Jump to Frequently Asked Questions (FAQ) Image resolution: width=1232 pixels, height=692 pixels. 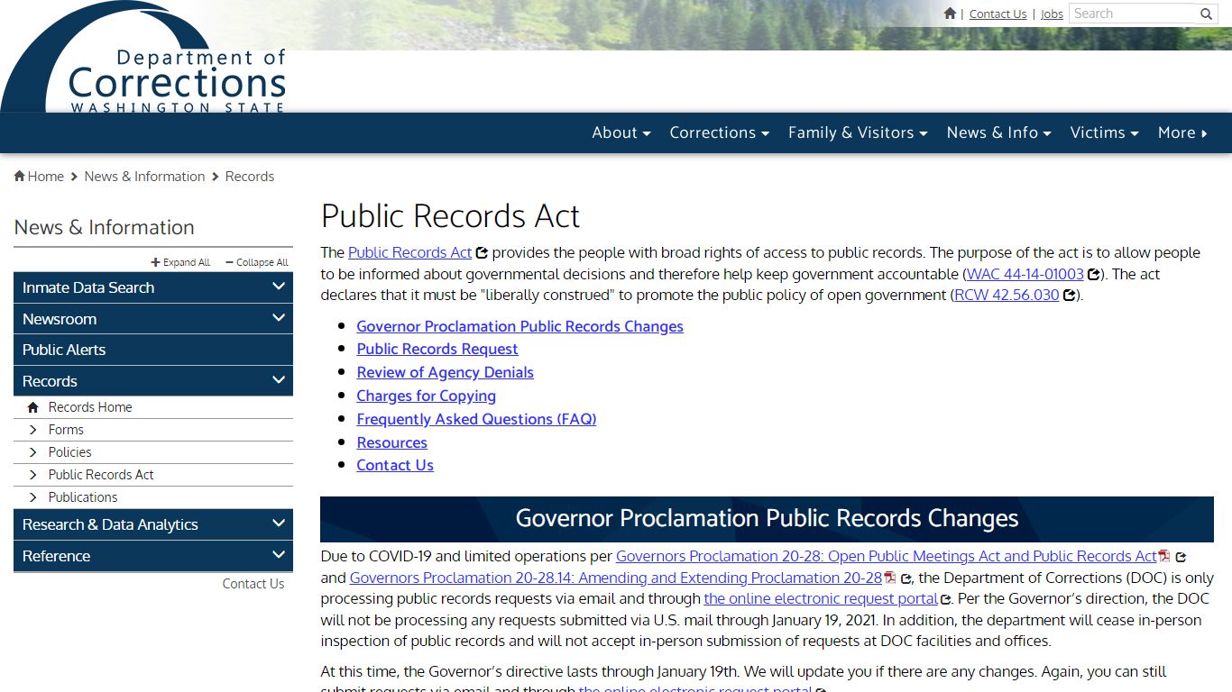click(x=476, y=419)
